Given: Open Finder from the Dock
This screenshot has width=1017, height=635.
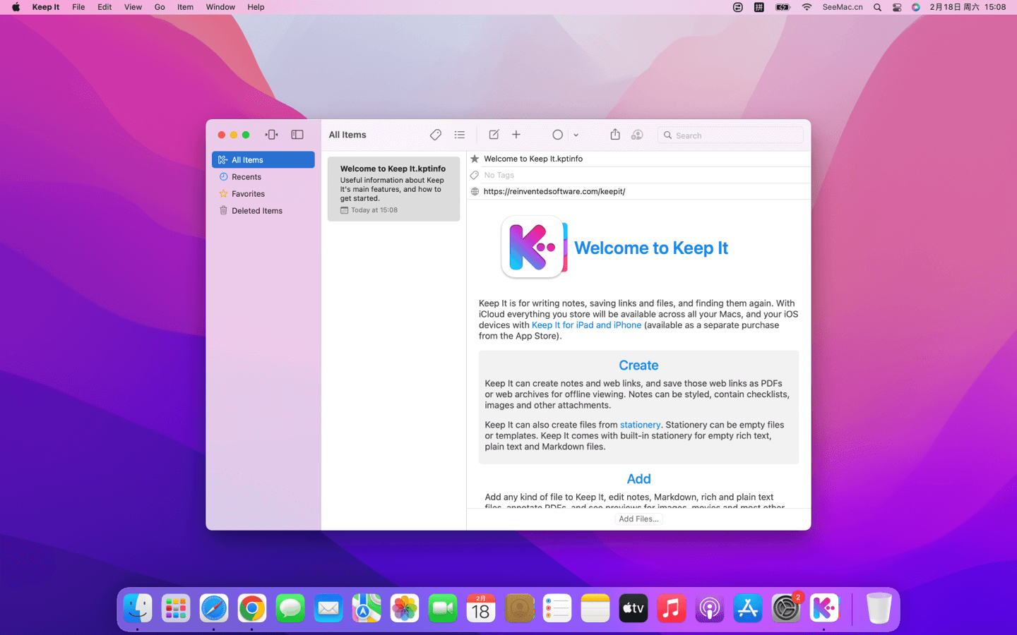Looking at the screenshot, I should [138, 608].
